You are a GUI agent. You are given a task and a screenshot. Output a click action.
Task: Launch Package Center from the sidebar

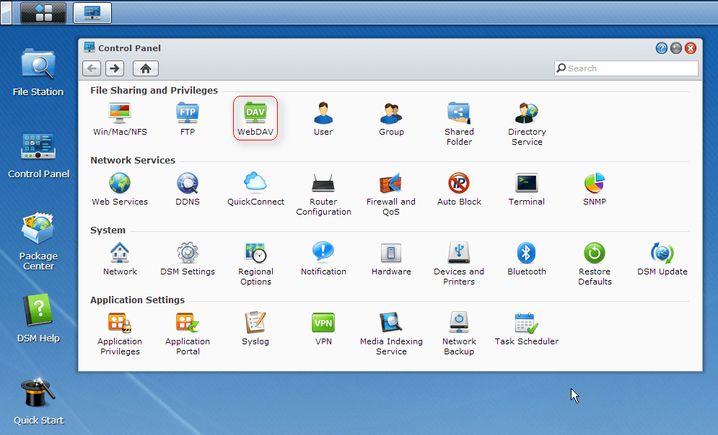click(38, 241)
